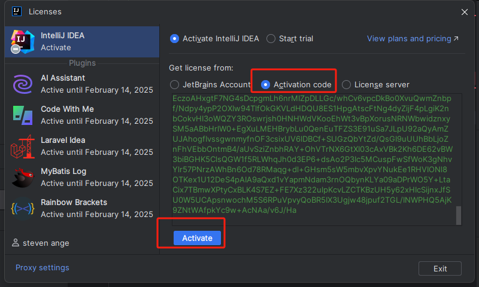Image resolution: width=479 pixels, height=287 pixels.
Task: Close the Licenses dialog
Action: click(465, 12)
